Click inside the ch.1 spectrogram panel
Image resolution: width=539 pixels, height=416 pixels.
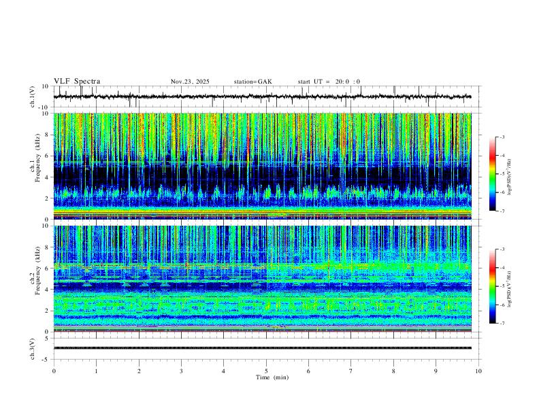[x=262, y=166]
